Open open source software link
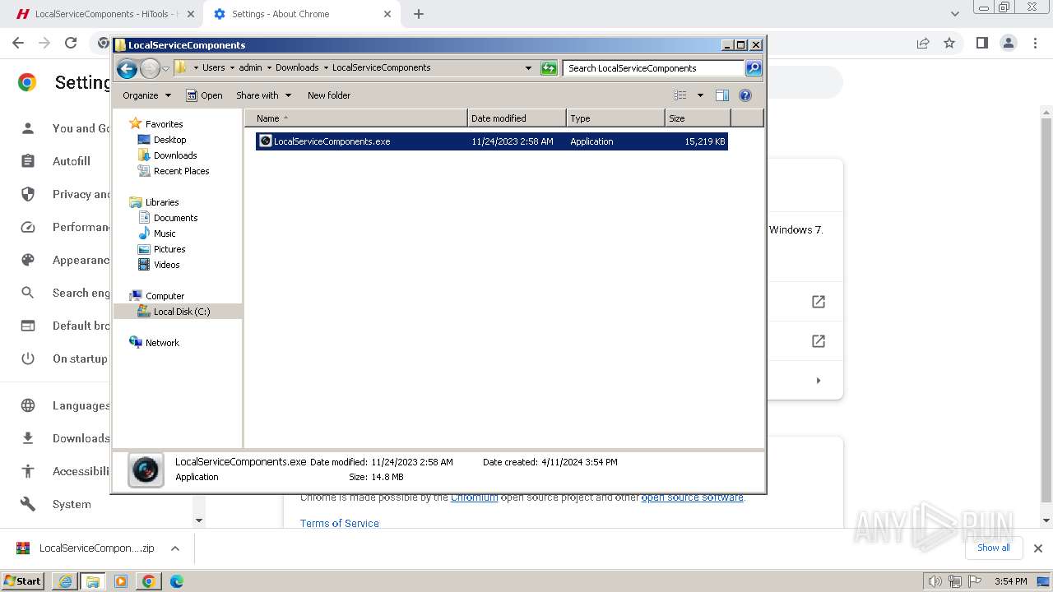This screenshot has height=592, width=1053. pos(692,497)
